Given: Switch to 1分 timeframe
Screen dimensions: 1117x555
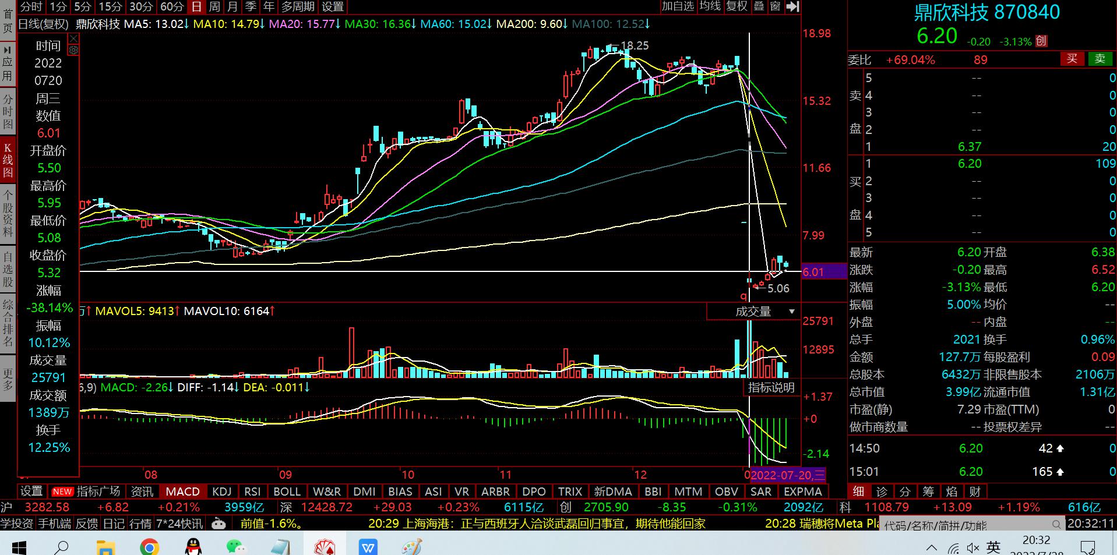Looking at the screenshot, I should click(58, 7).
